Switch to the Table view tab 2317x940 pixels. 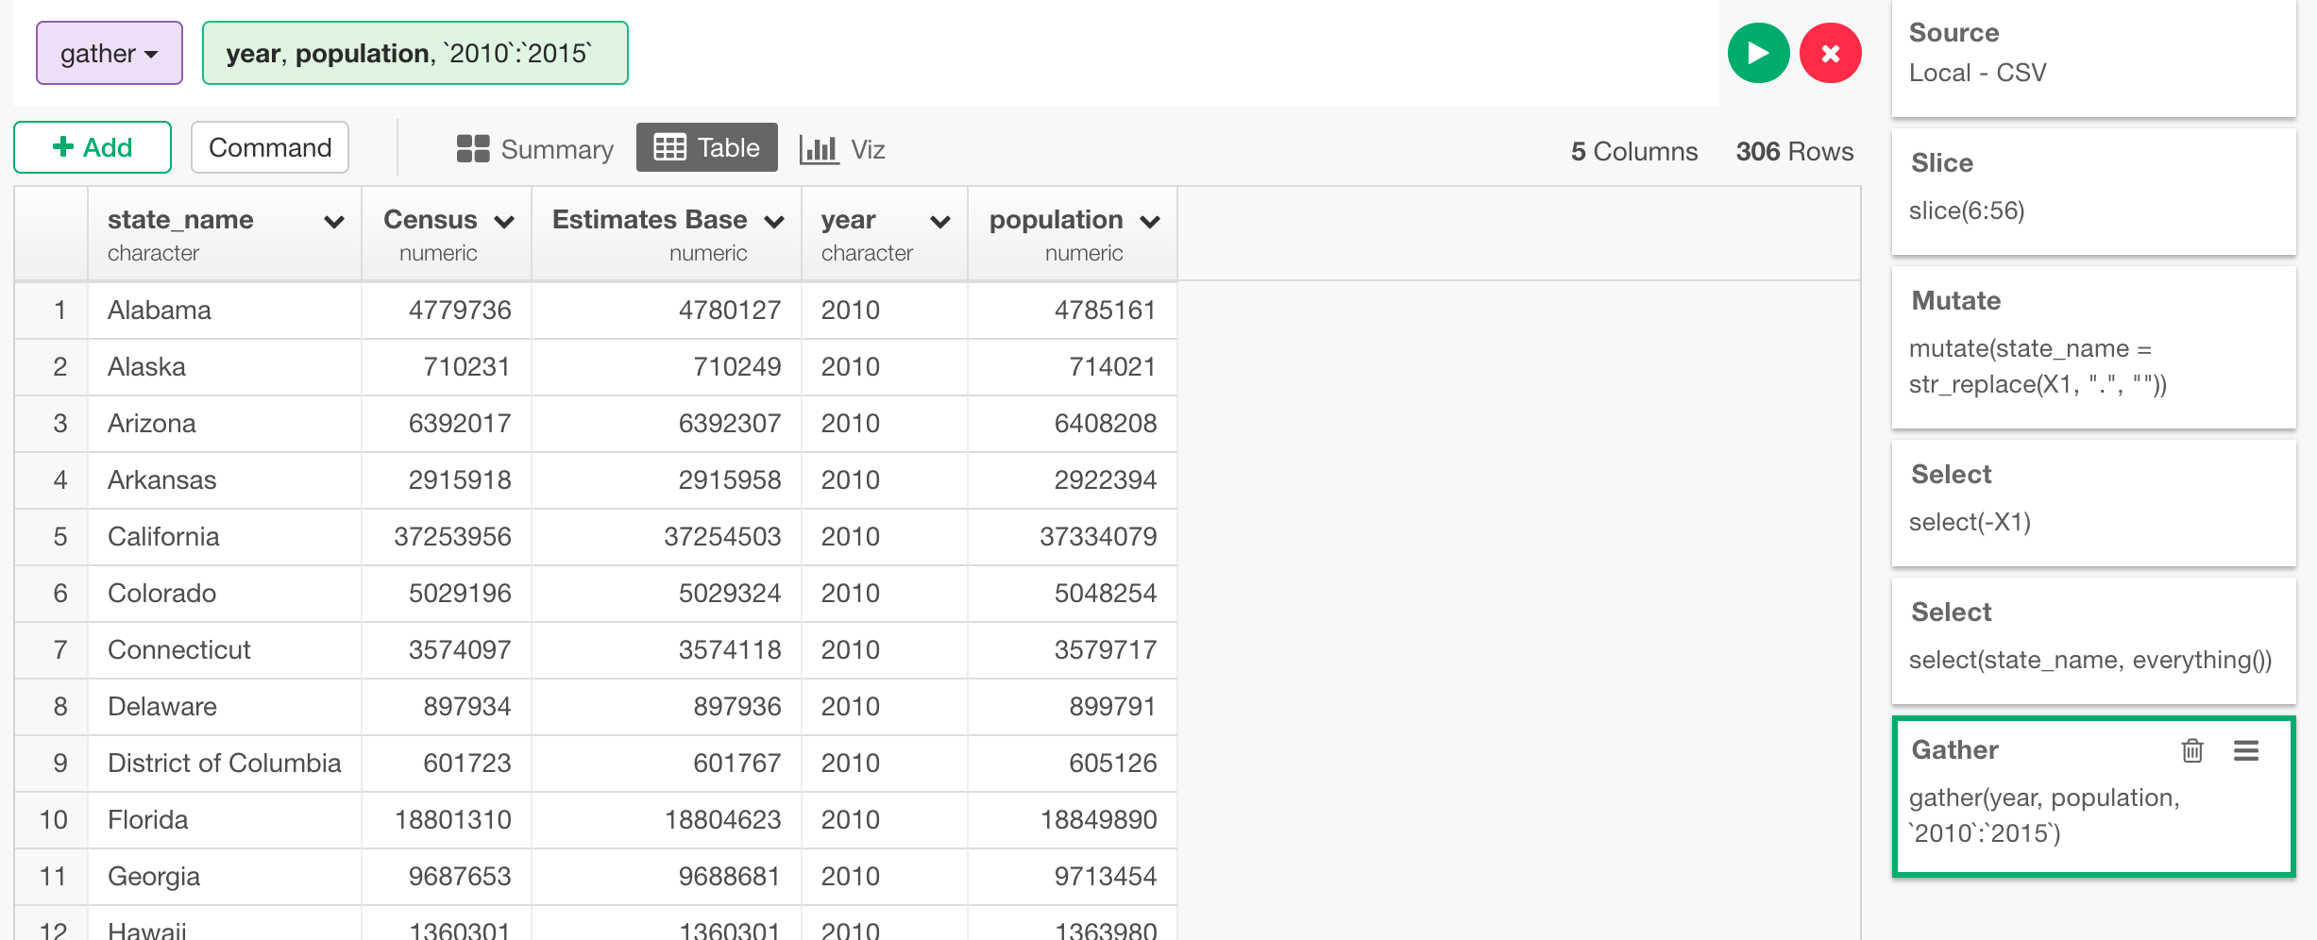(x=706, y=147)
